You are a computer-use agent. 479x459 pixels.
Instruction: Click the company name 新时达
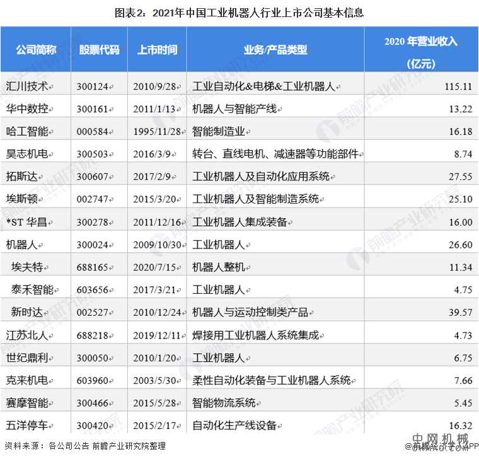[x=27, y=312]
